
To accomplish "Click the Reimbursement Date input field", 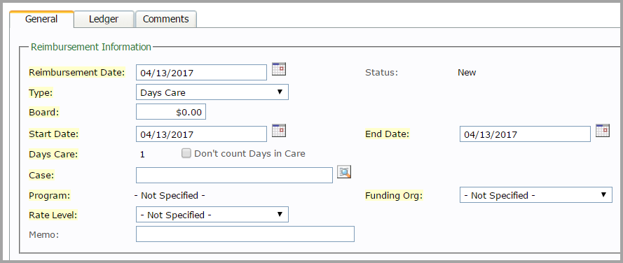I will pos(201,73).
